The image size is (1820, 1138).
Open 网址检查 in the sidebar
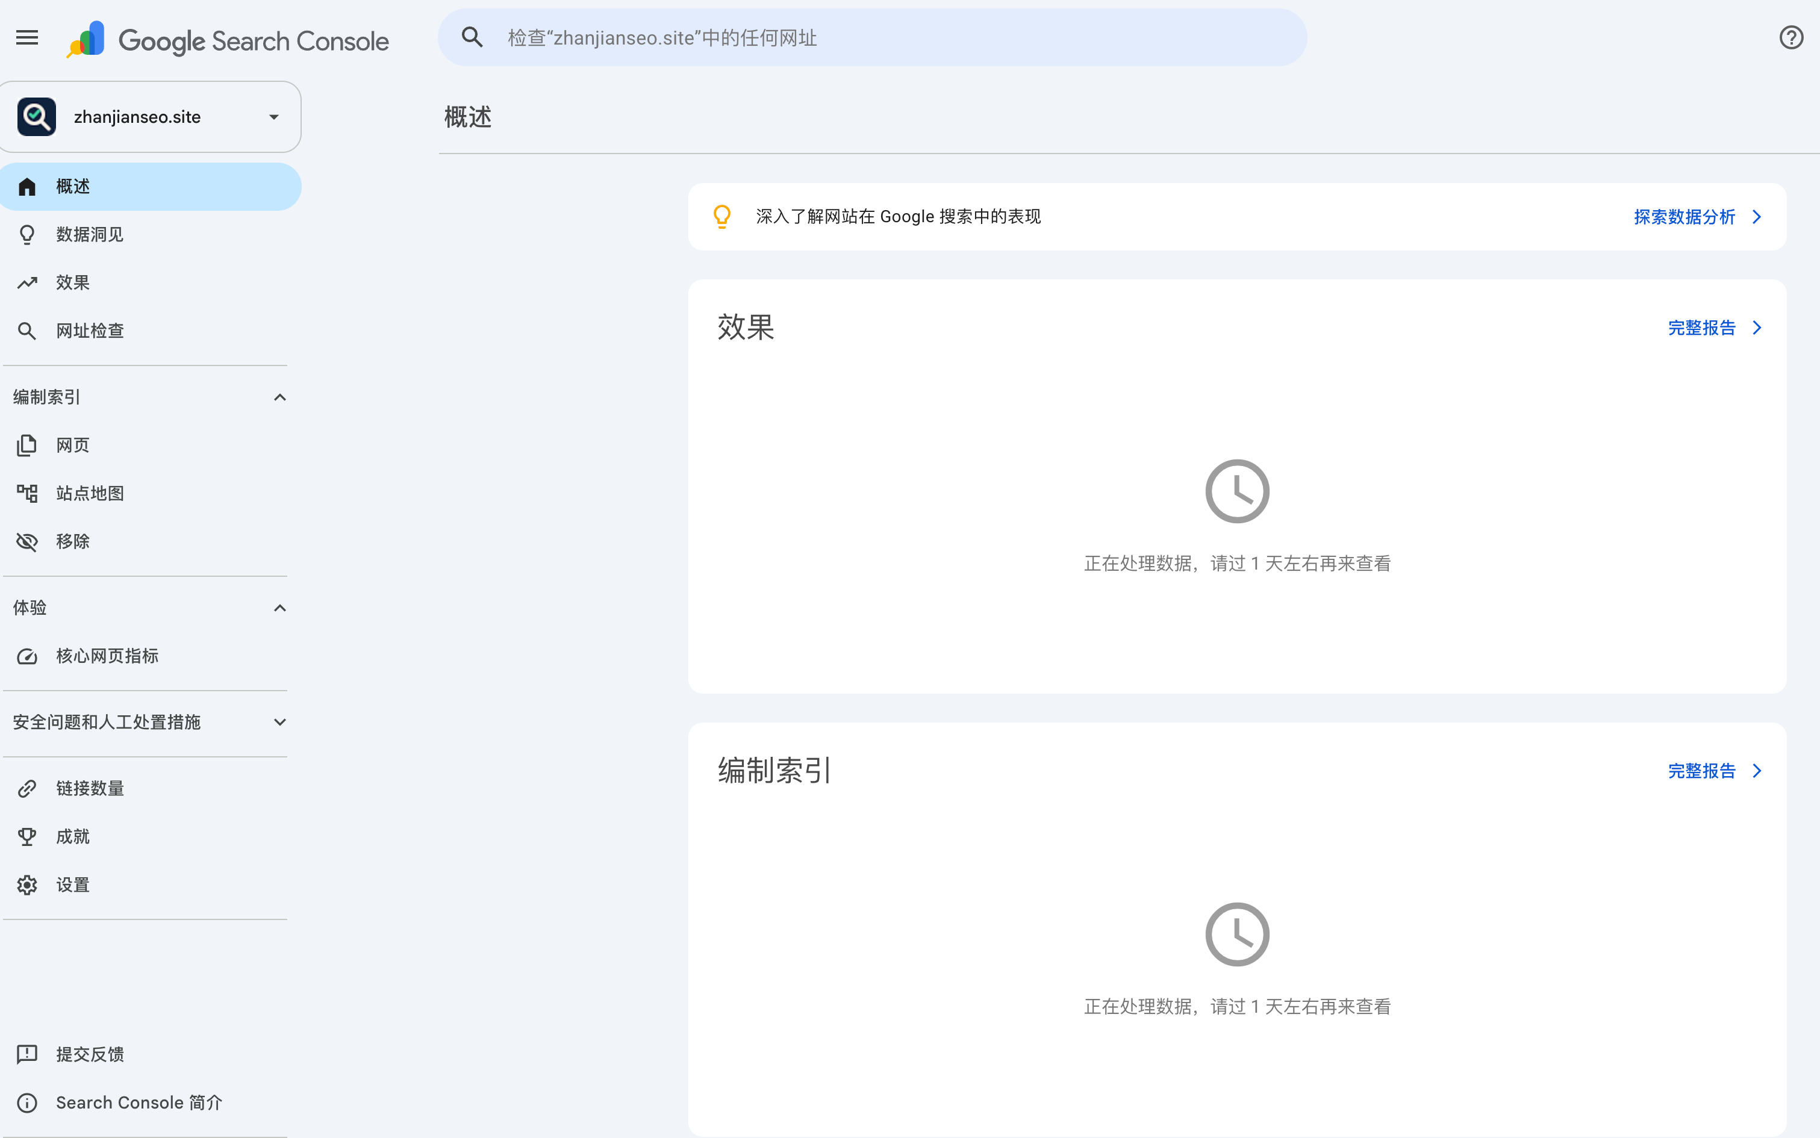(151, 331)
